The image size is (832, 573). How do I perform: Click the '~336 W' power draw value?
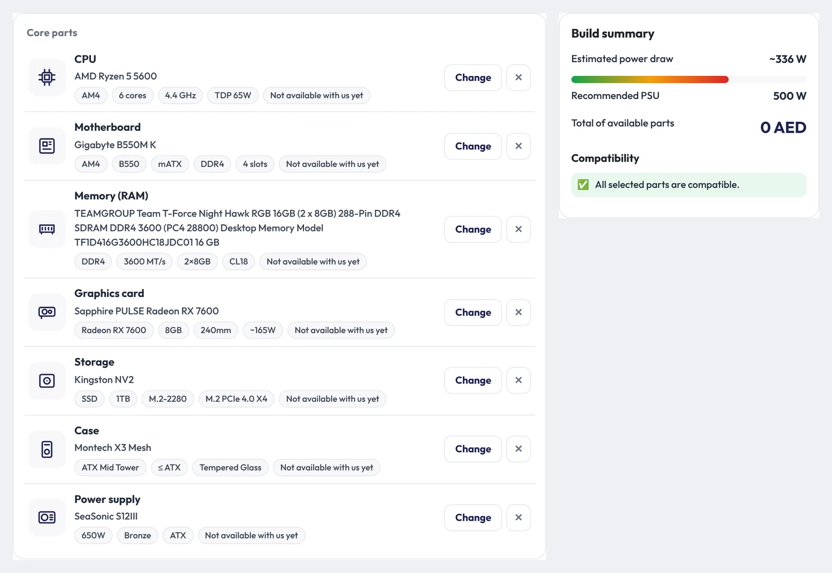788,59
